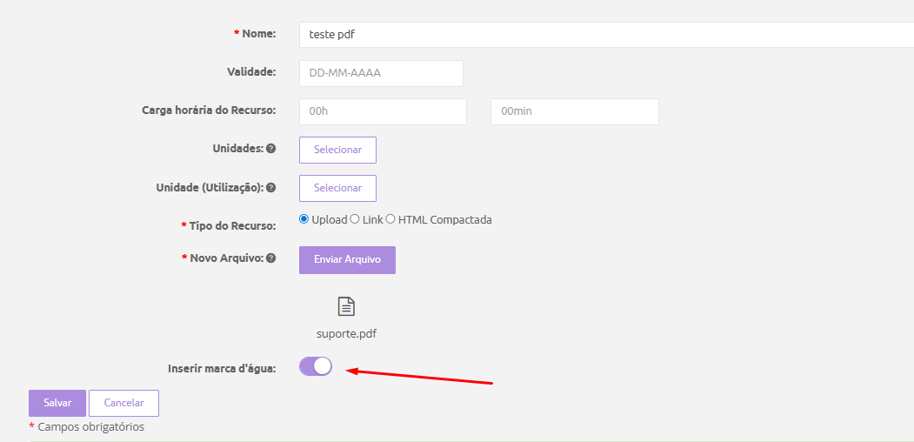Focus the Validade date field
Image resolution: width=914 pixels, height=442 pixels.
(381, 73)
